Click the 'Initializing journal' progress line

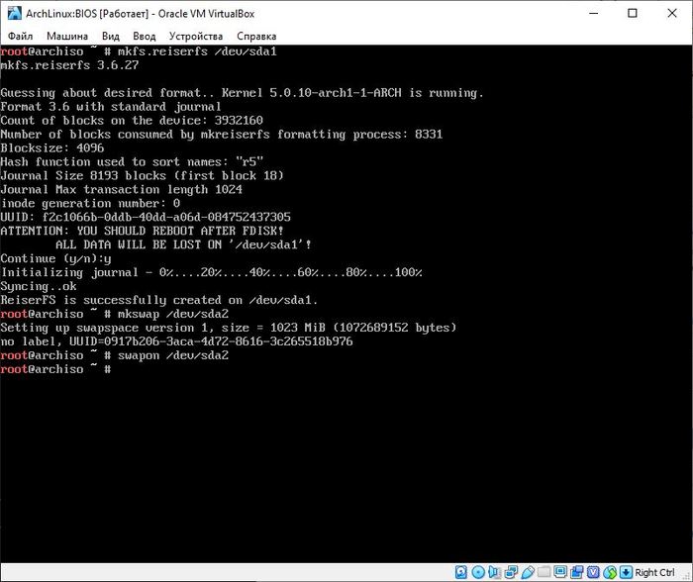pos(211,272)
